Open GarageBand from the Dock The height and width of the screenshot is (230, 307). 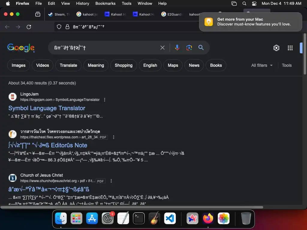click(154, 218)
